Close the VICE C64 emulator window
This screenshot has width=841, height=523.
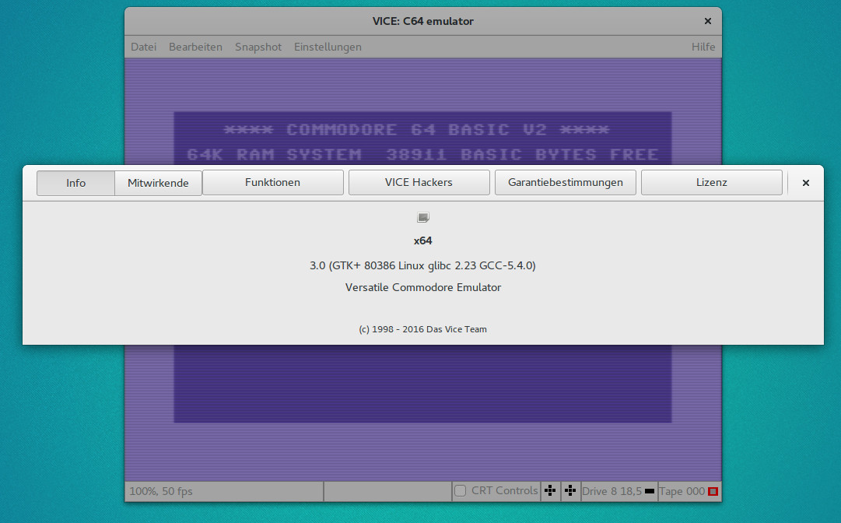pyautogui.click(x=707, y=22)
